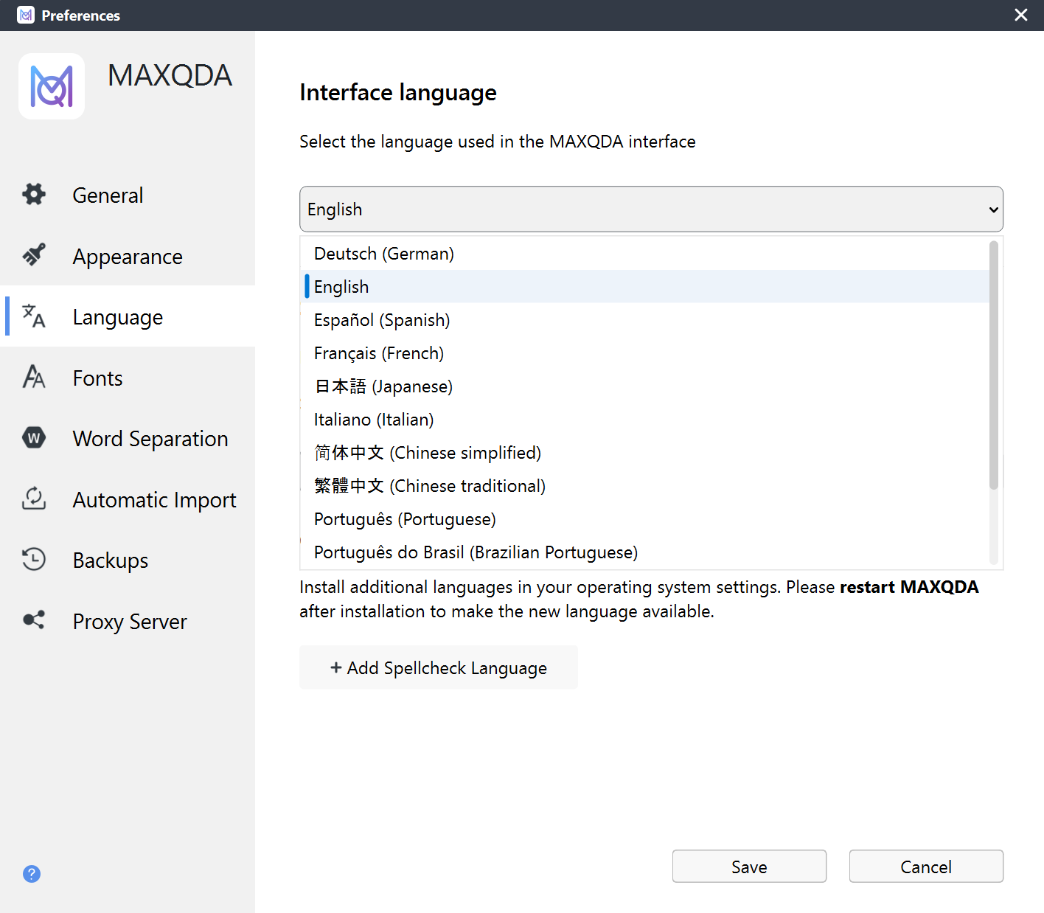This screenshot has height=913, width=1044.
Task: Close the Preferences window
Action: click(x=1021, y=15)
